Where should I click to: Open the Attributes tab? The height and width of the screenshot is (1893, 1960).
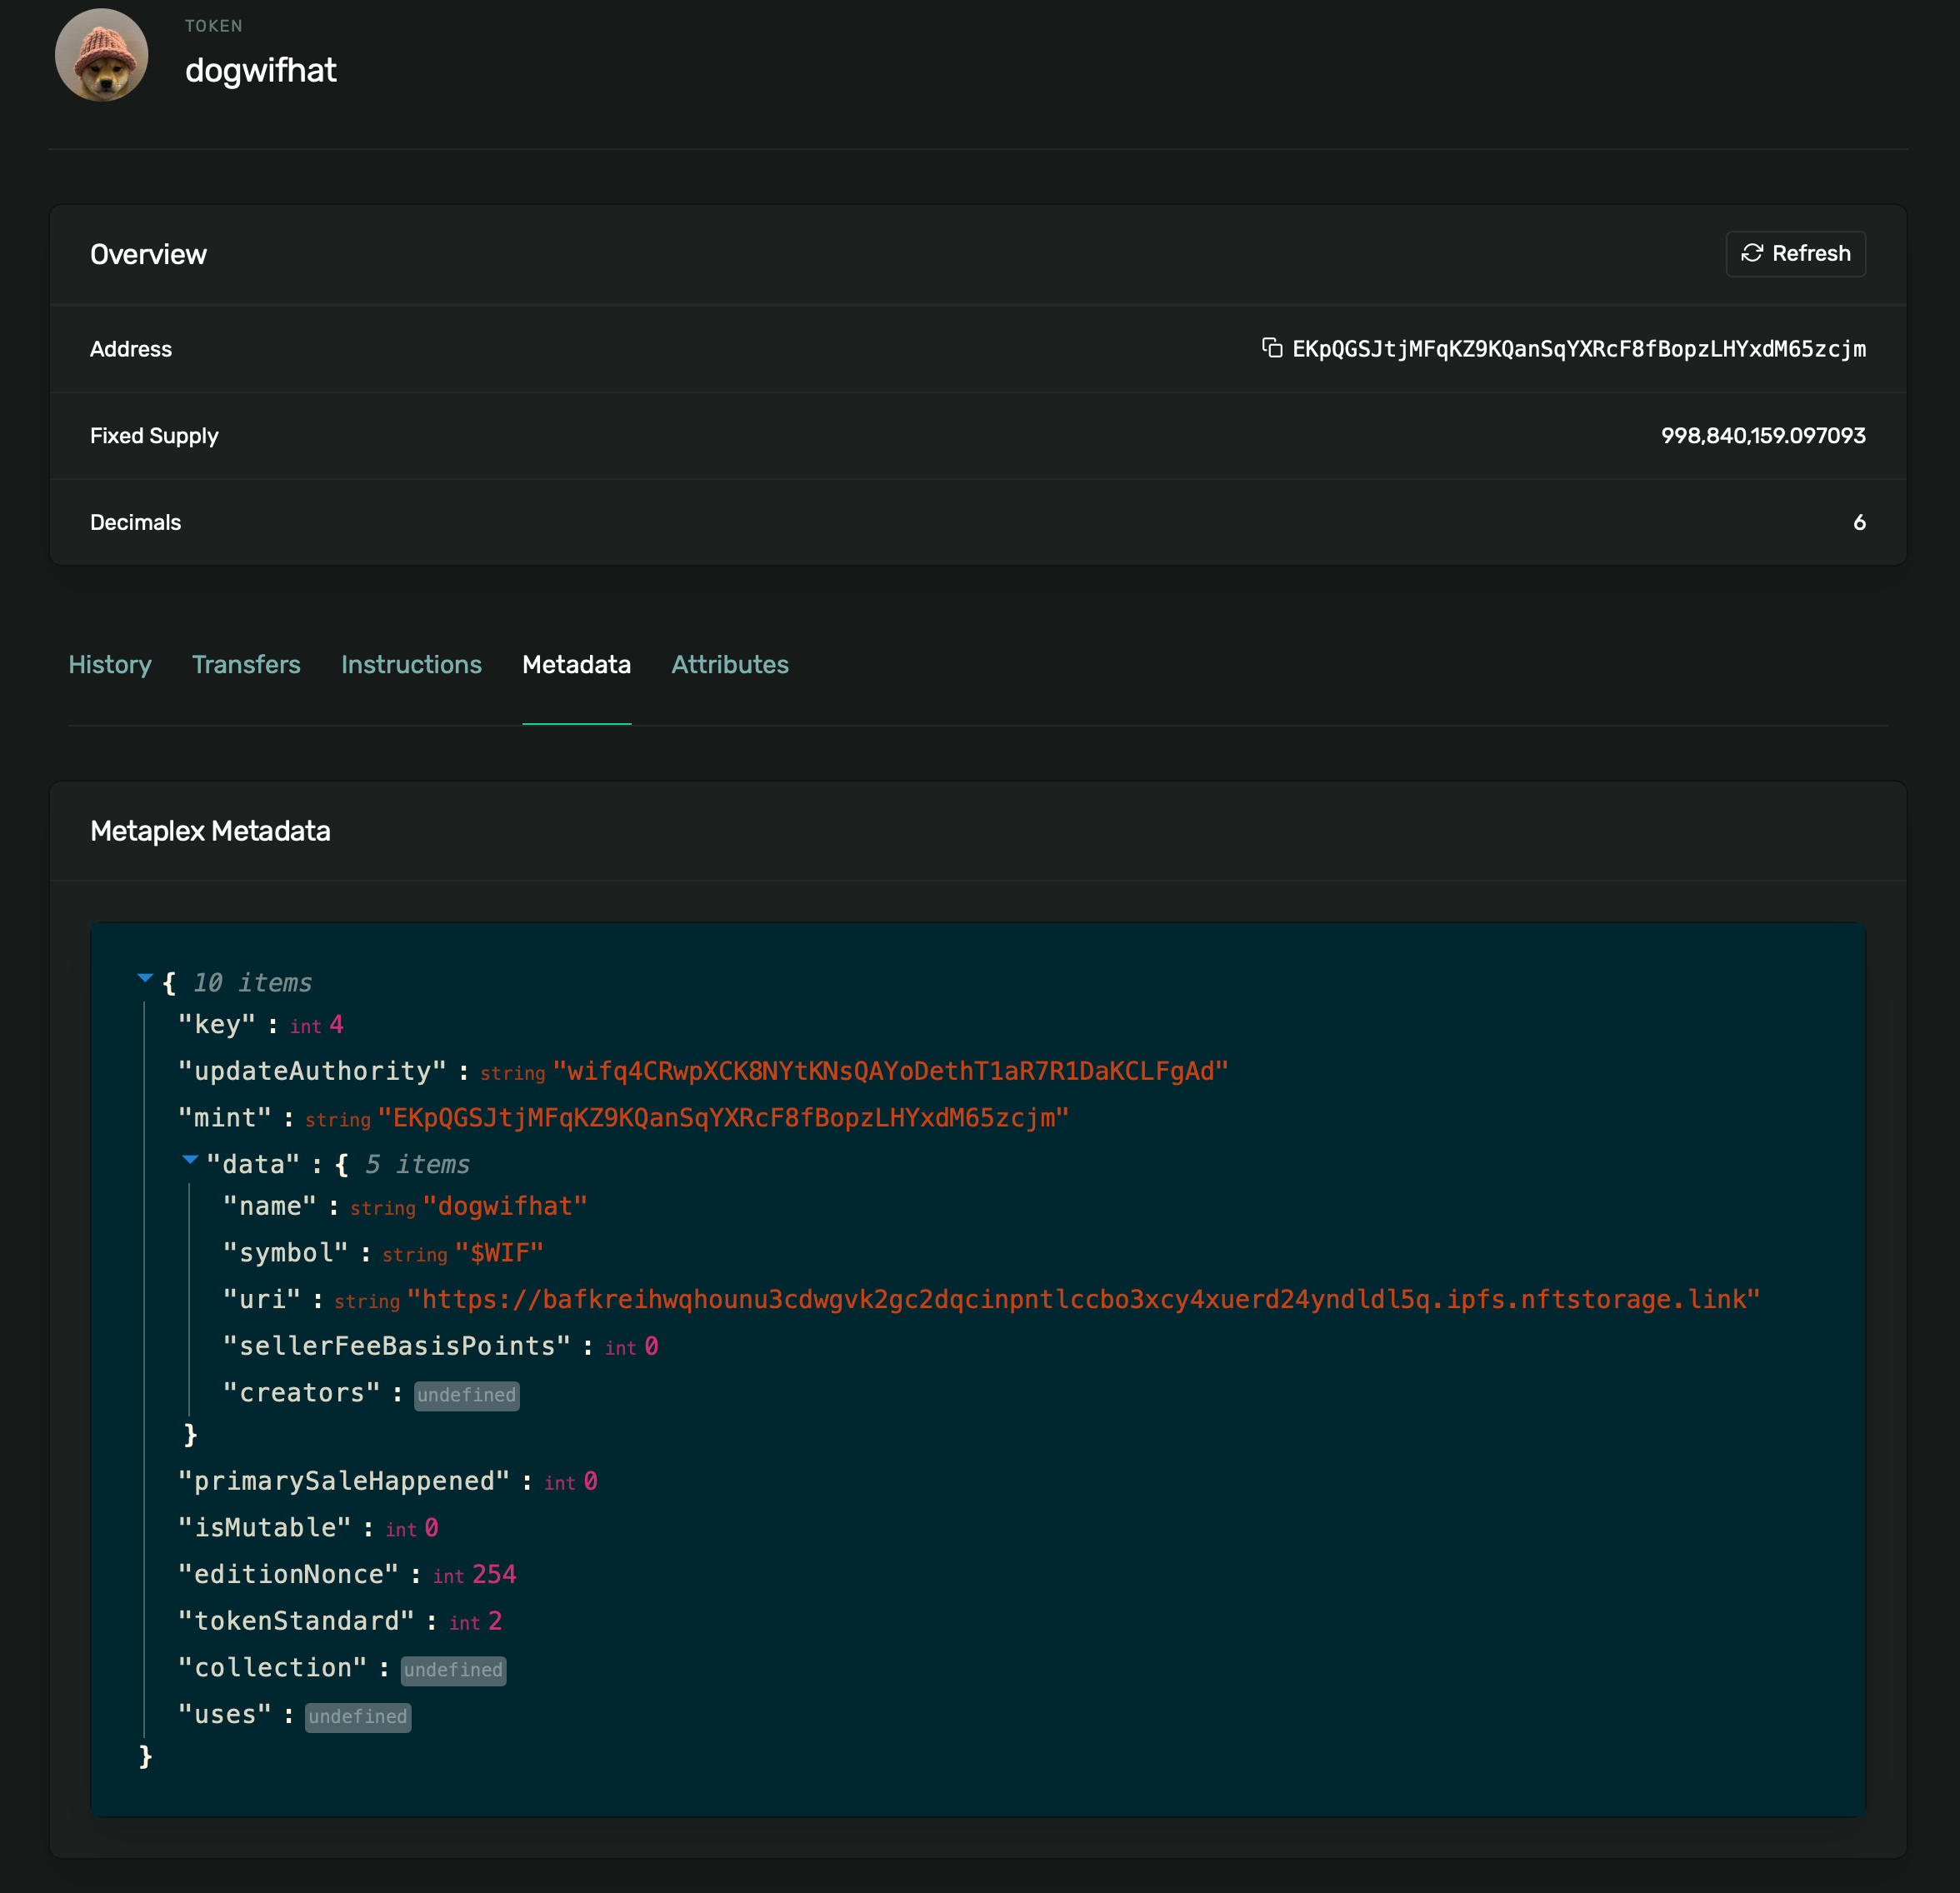click(x=730, y=664)
